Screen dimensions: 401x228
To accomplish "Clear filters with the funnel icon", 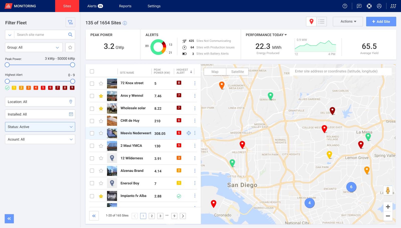I will [70, 23].
